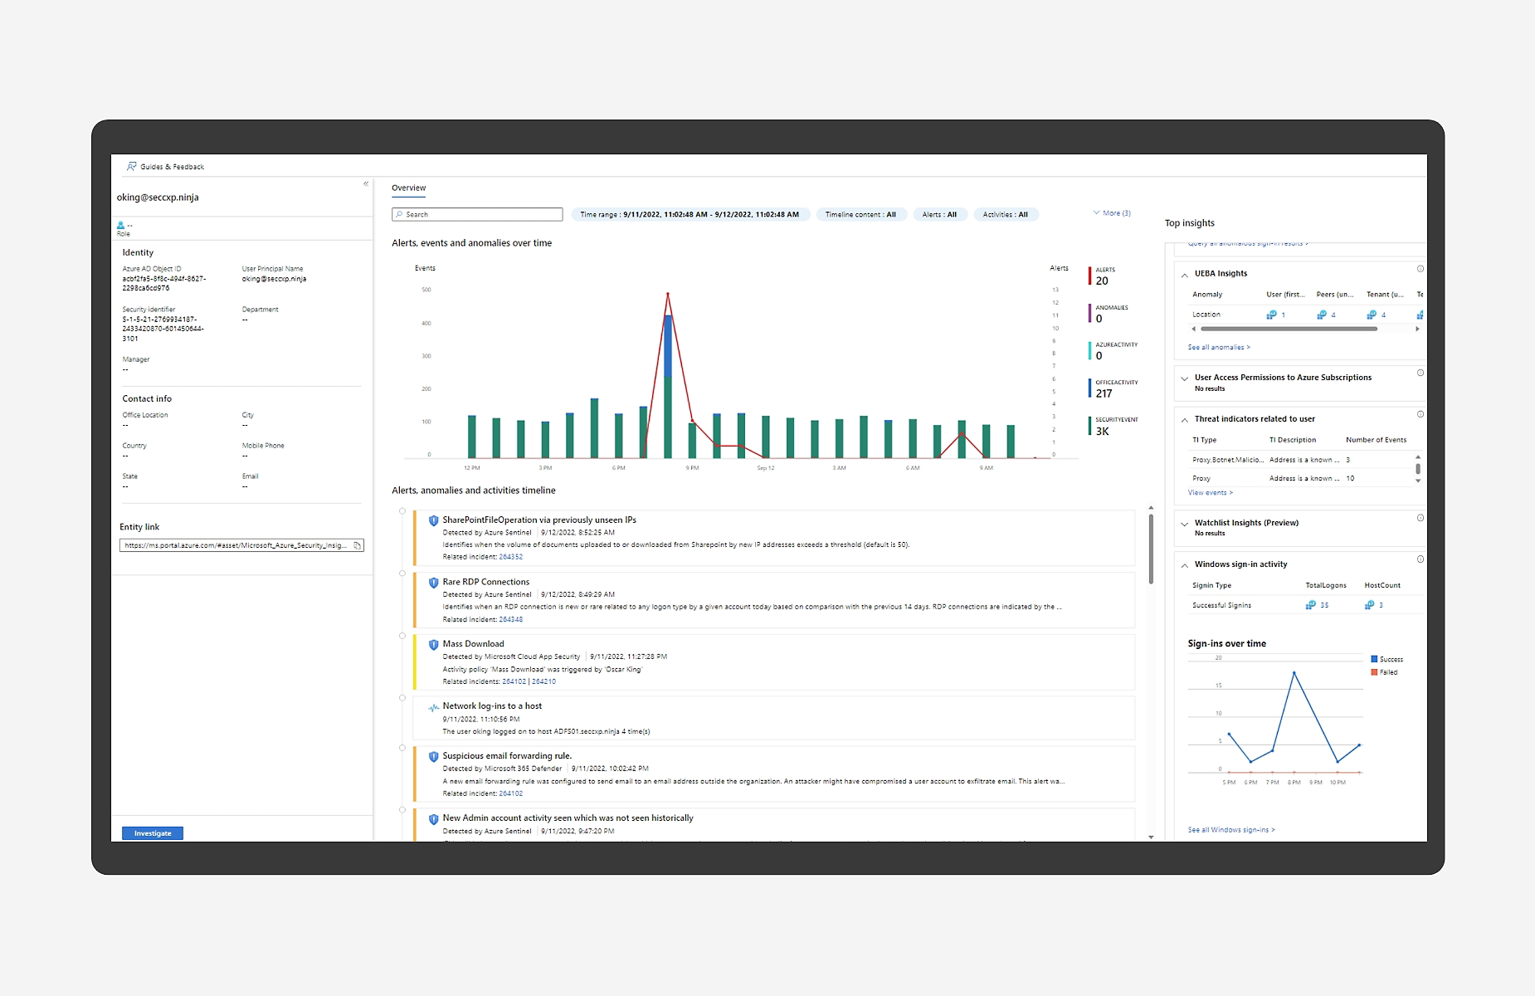
Task: Open the UEBA Insights info icon
Action: pos(1420,269)
